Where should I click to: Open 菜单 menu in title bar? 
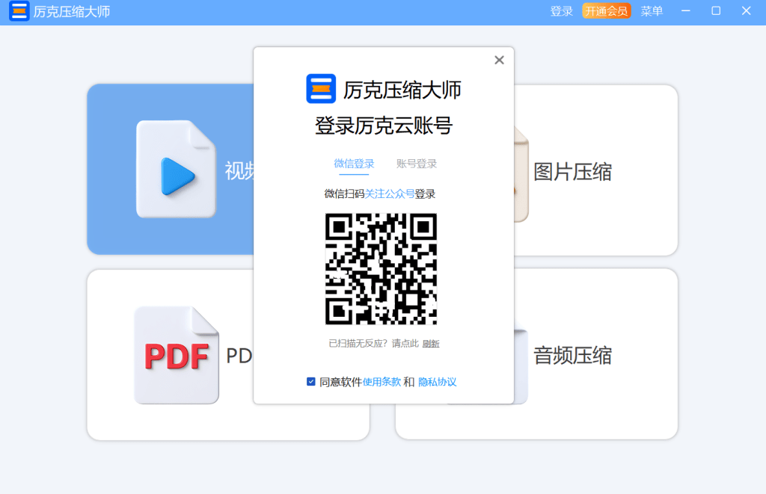click(x=652, y=11)
